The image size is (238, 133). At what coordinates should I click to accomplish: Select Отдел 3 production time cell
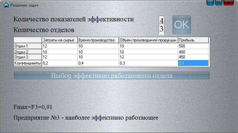(98, 57)
